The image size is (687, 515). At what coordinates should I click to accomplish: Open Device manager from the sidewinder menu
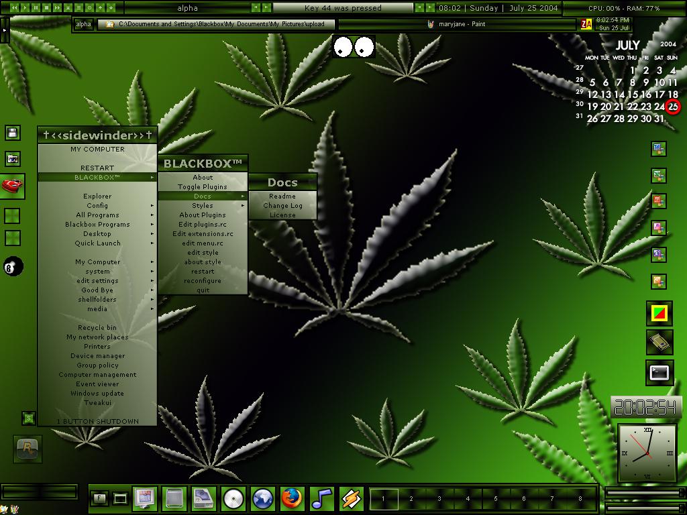coord(97,355)
